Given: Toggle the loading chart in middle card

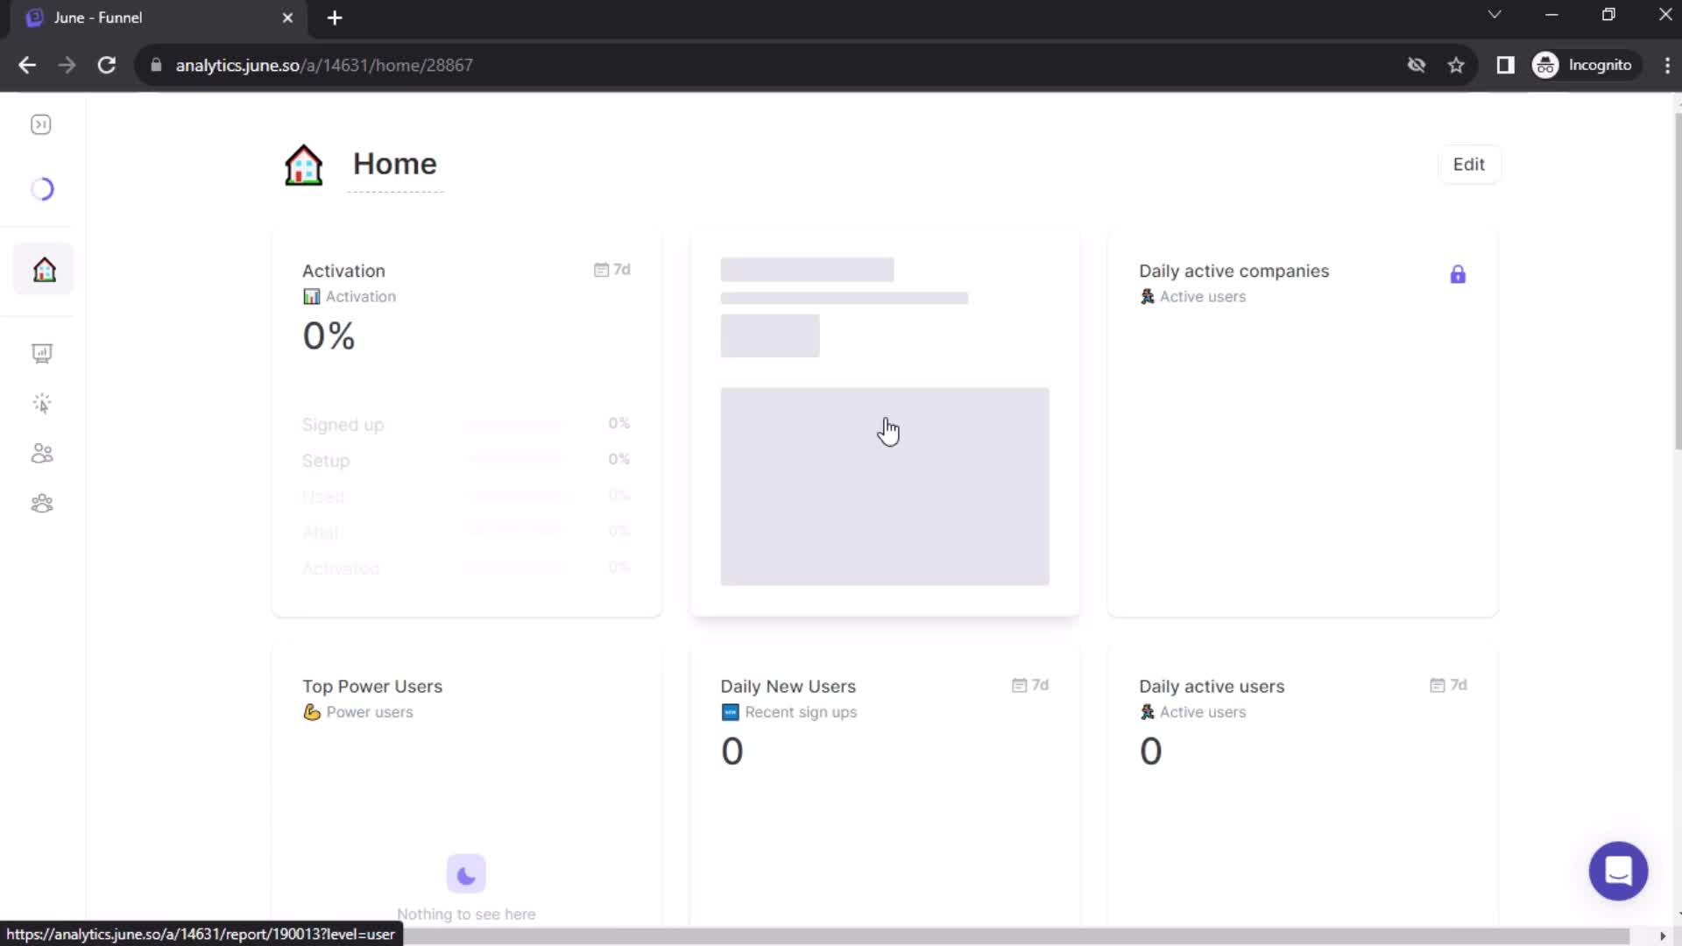Looking at the screenshot, I should click(884, 485).
